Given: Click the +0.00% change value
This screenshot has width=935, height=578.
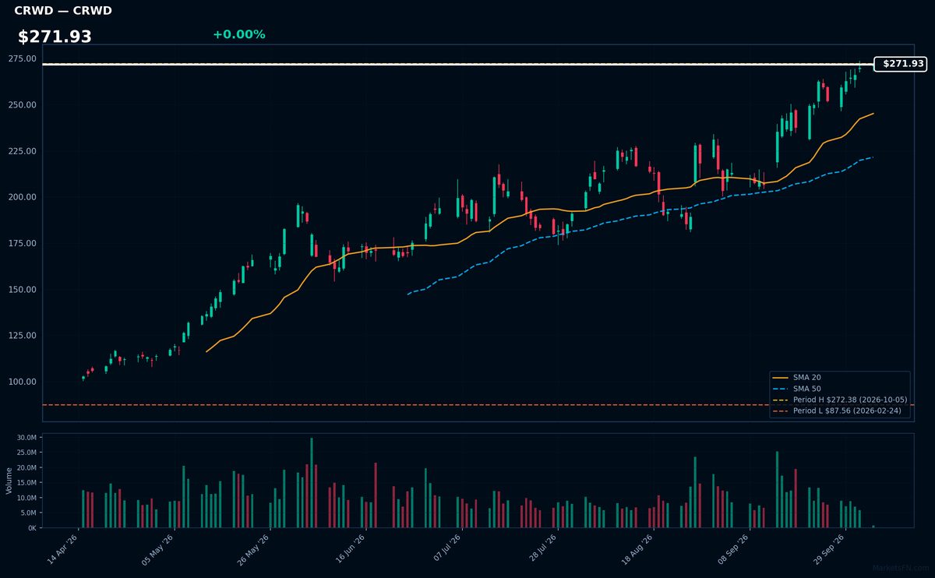Looking at the screenshot, I should click(238, 34).
